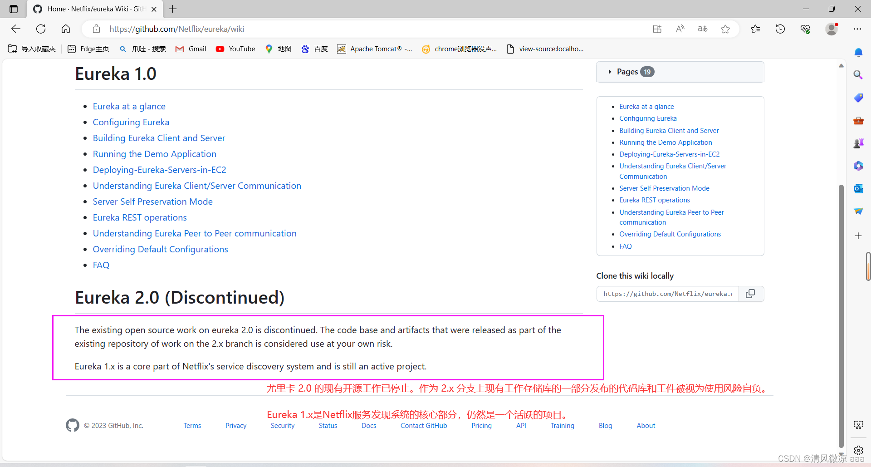Screen dimensions: 871x467
Task: Open the sidebar games chess icon
Action: (858, 143)
